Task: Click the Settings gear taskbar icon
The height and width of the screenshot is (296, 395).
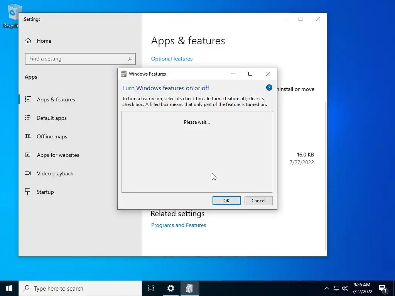Action: [171, 288]
